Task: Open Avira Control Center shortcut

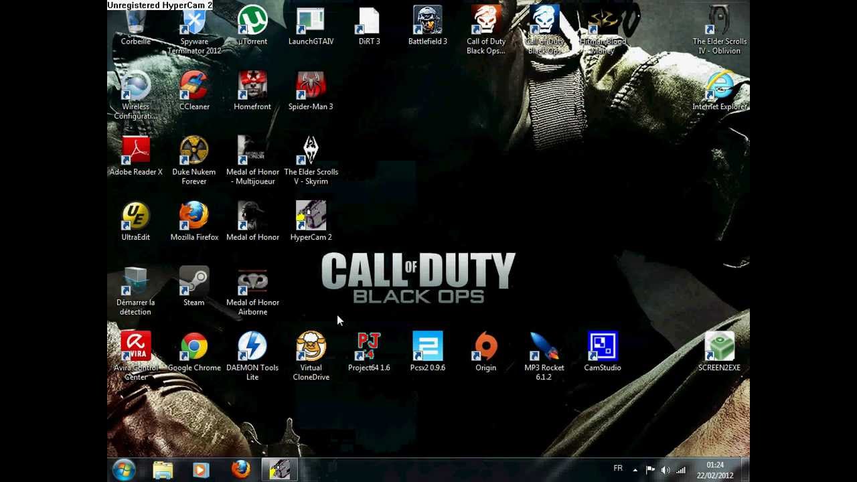Action: (136, 357)
